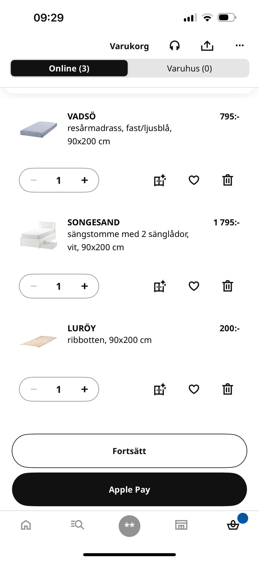View VADSÖ mattress in room planner icon
Viewport: 259px width, 561px height.
tap(160, 180)
